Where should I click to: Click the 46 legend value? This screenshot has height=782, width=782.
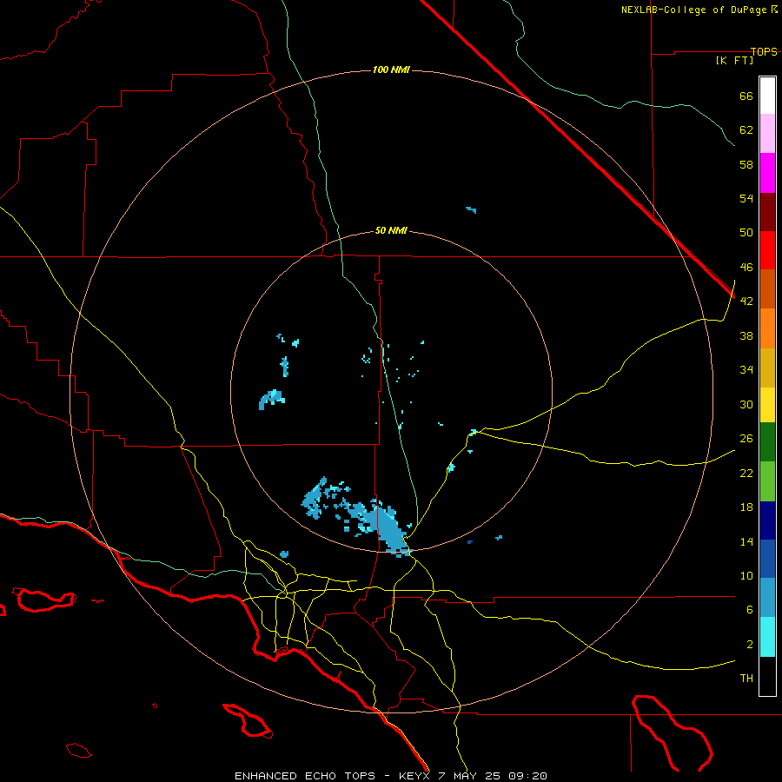point(746,268)
